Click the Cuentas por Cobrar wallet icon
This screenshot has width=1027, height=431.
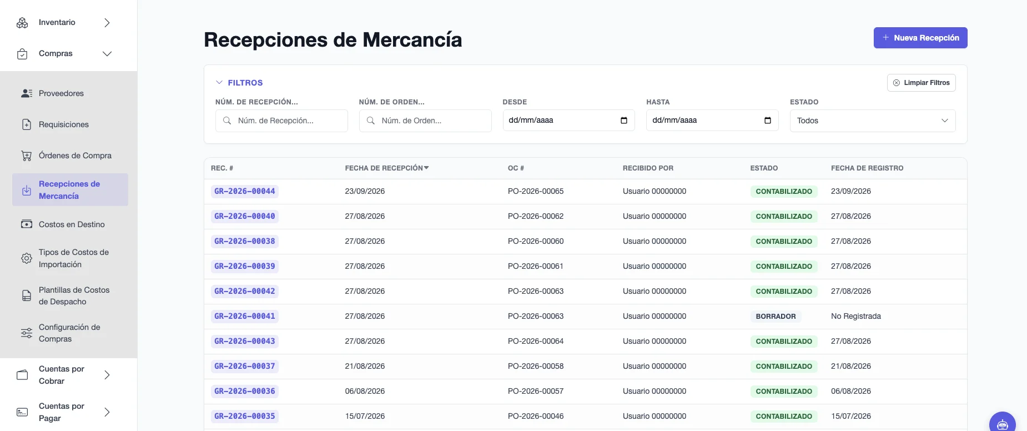click(x=22, y=375)
